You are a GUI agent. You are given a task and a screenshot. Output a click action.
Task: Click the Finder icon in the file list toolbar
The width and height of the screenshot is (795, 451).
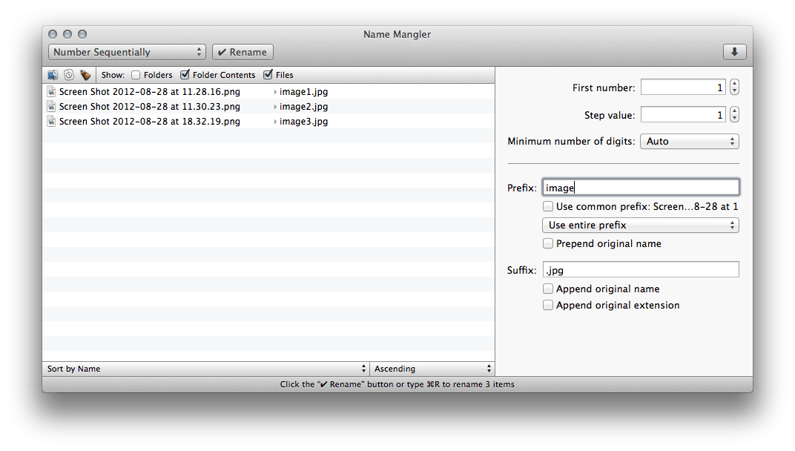[53, 75]
